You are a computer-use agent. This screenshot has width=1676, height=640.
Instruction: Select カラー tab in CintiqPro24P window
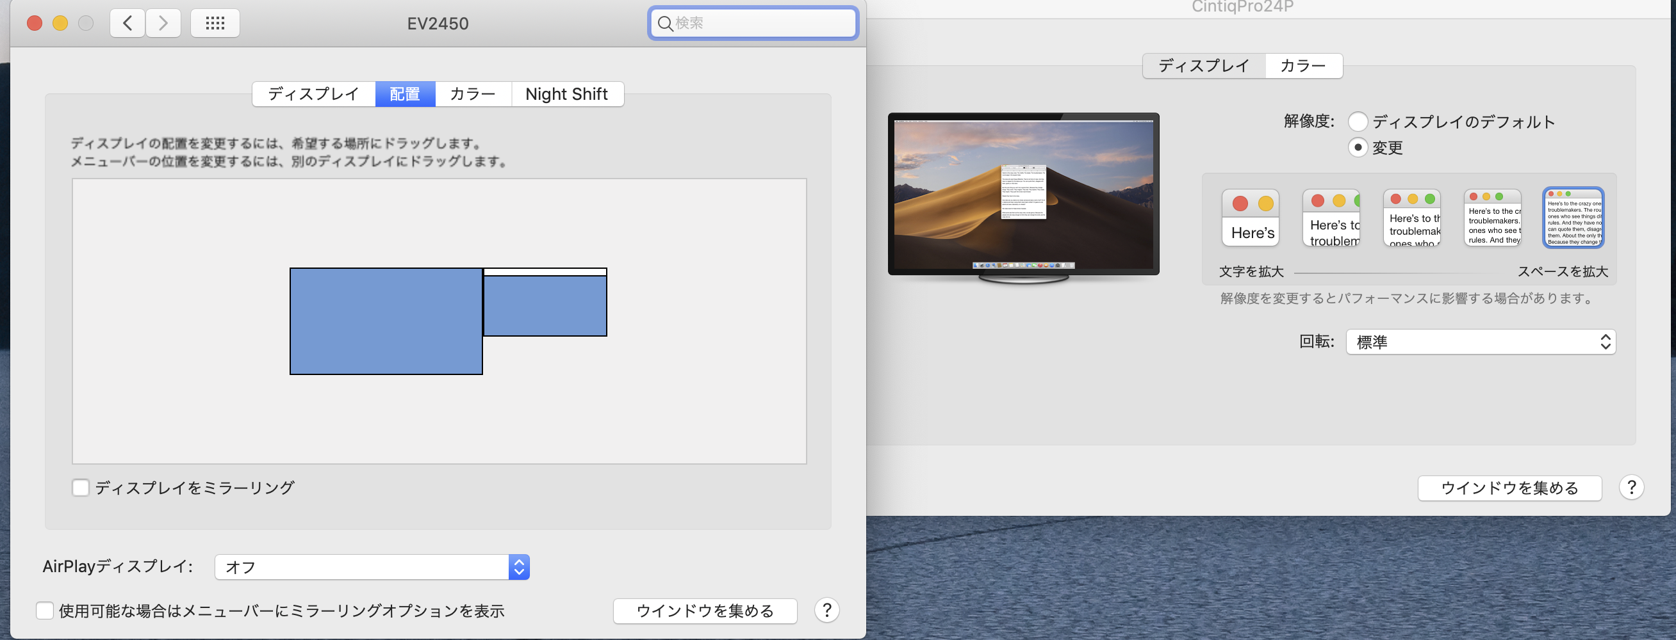[x=1303, y=66]
